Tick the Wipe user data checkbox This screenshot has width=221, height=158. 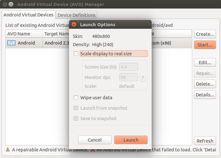click(76, 98)
